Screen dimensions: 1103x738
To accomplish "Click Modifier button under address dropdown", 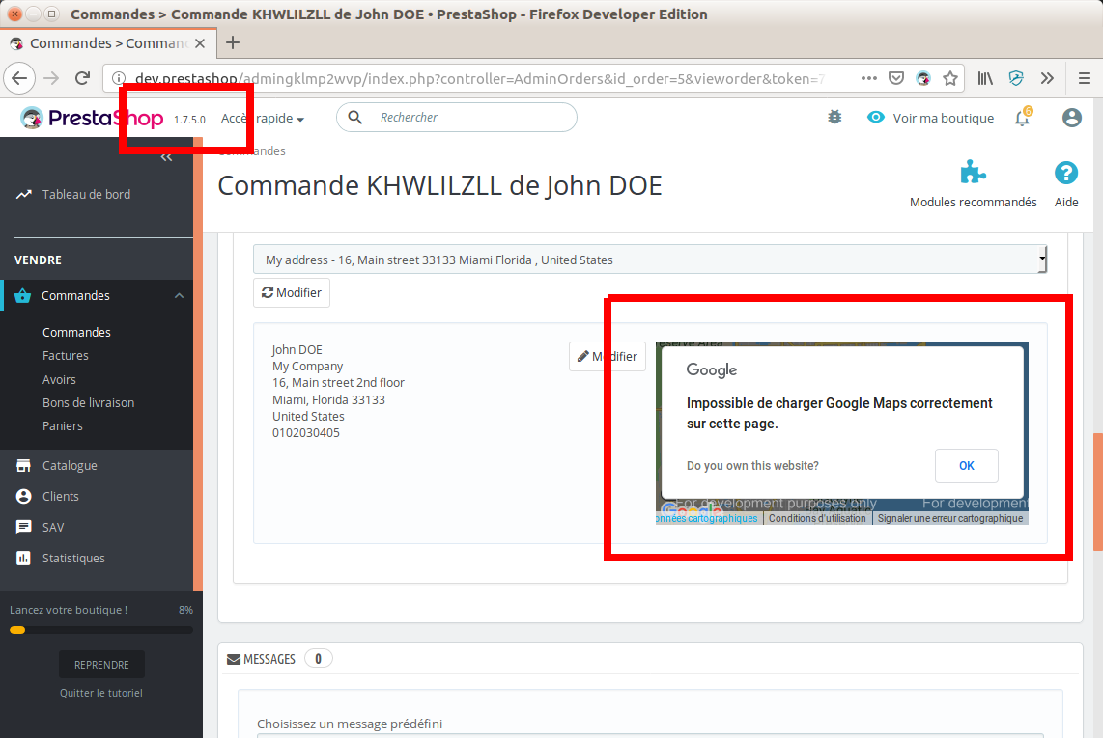I will tap(292, 292).
